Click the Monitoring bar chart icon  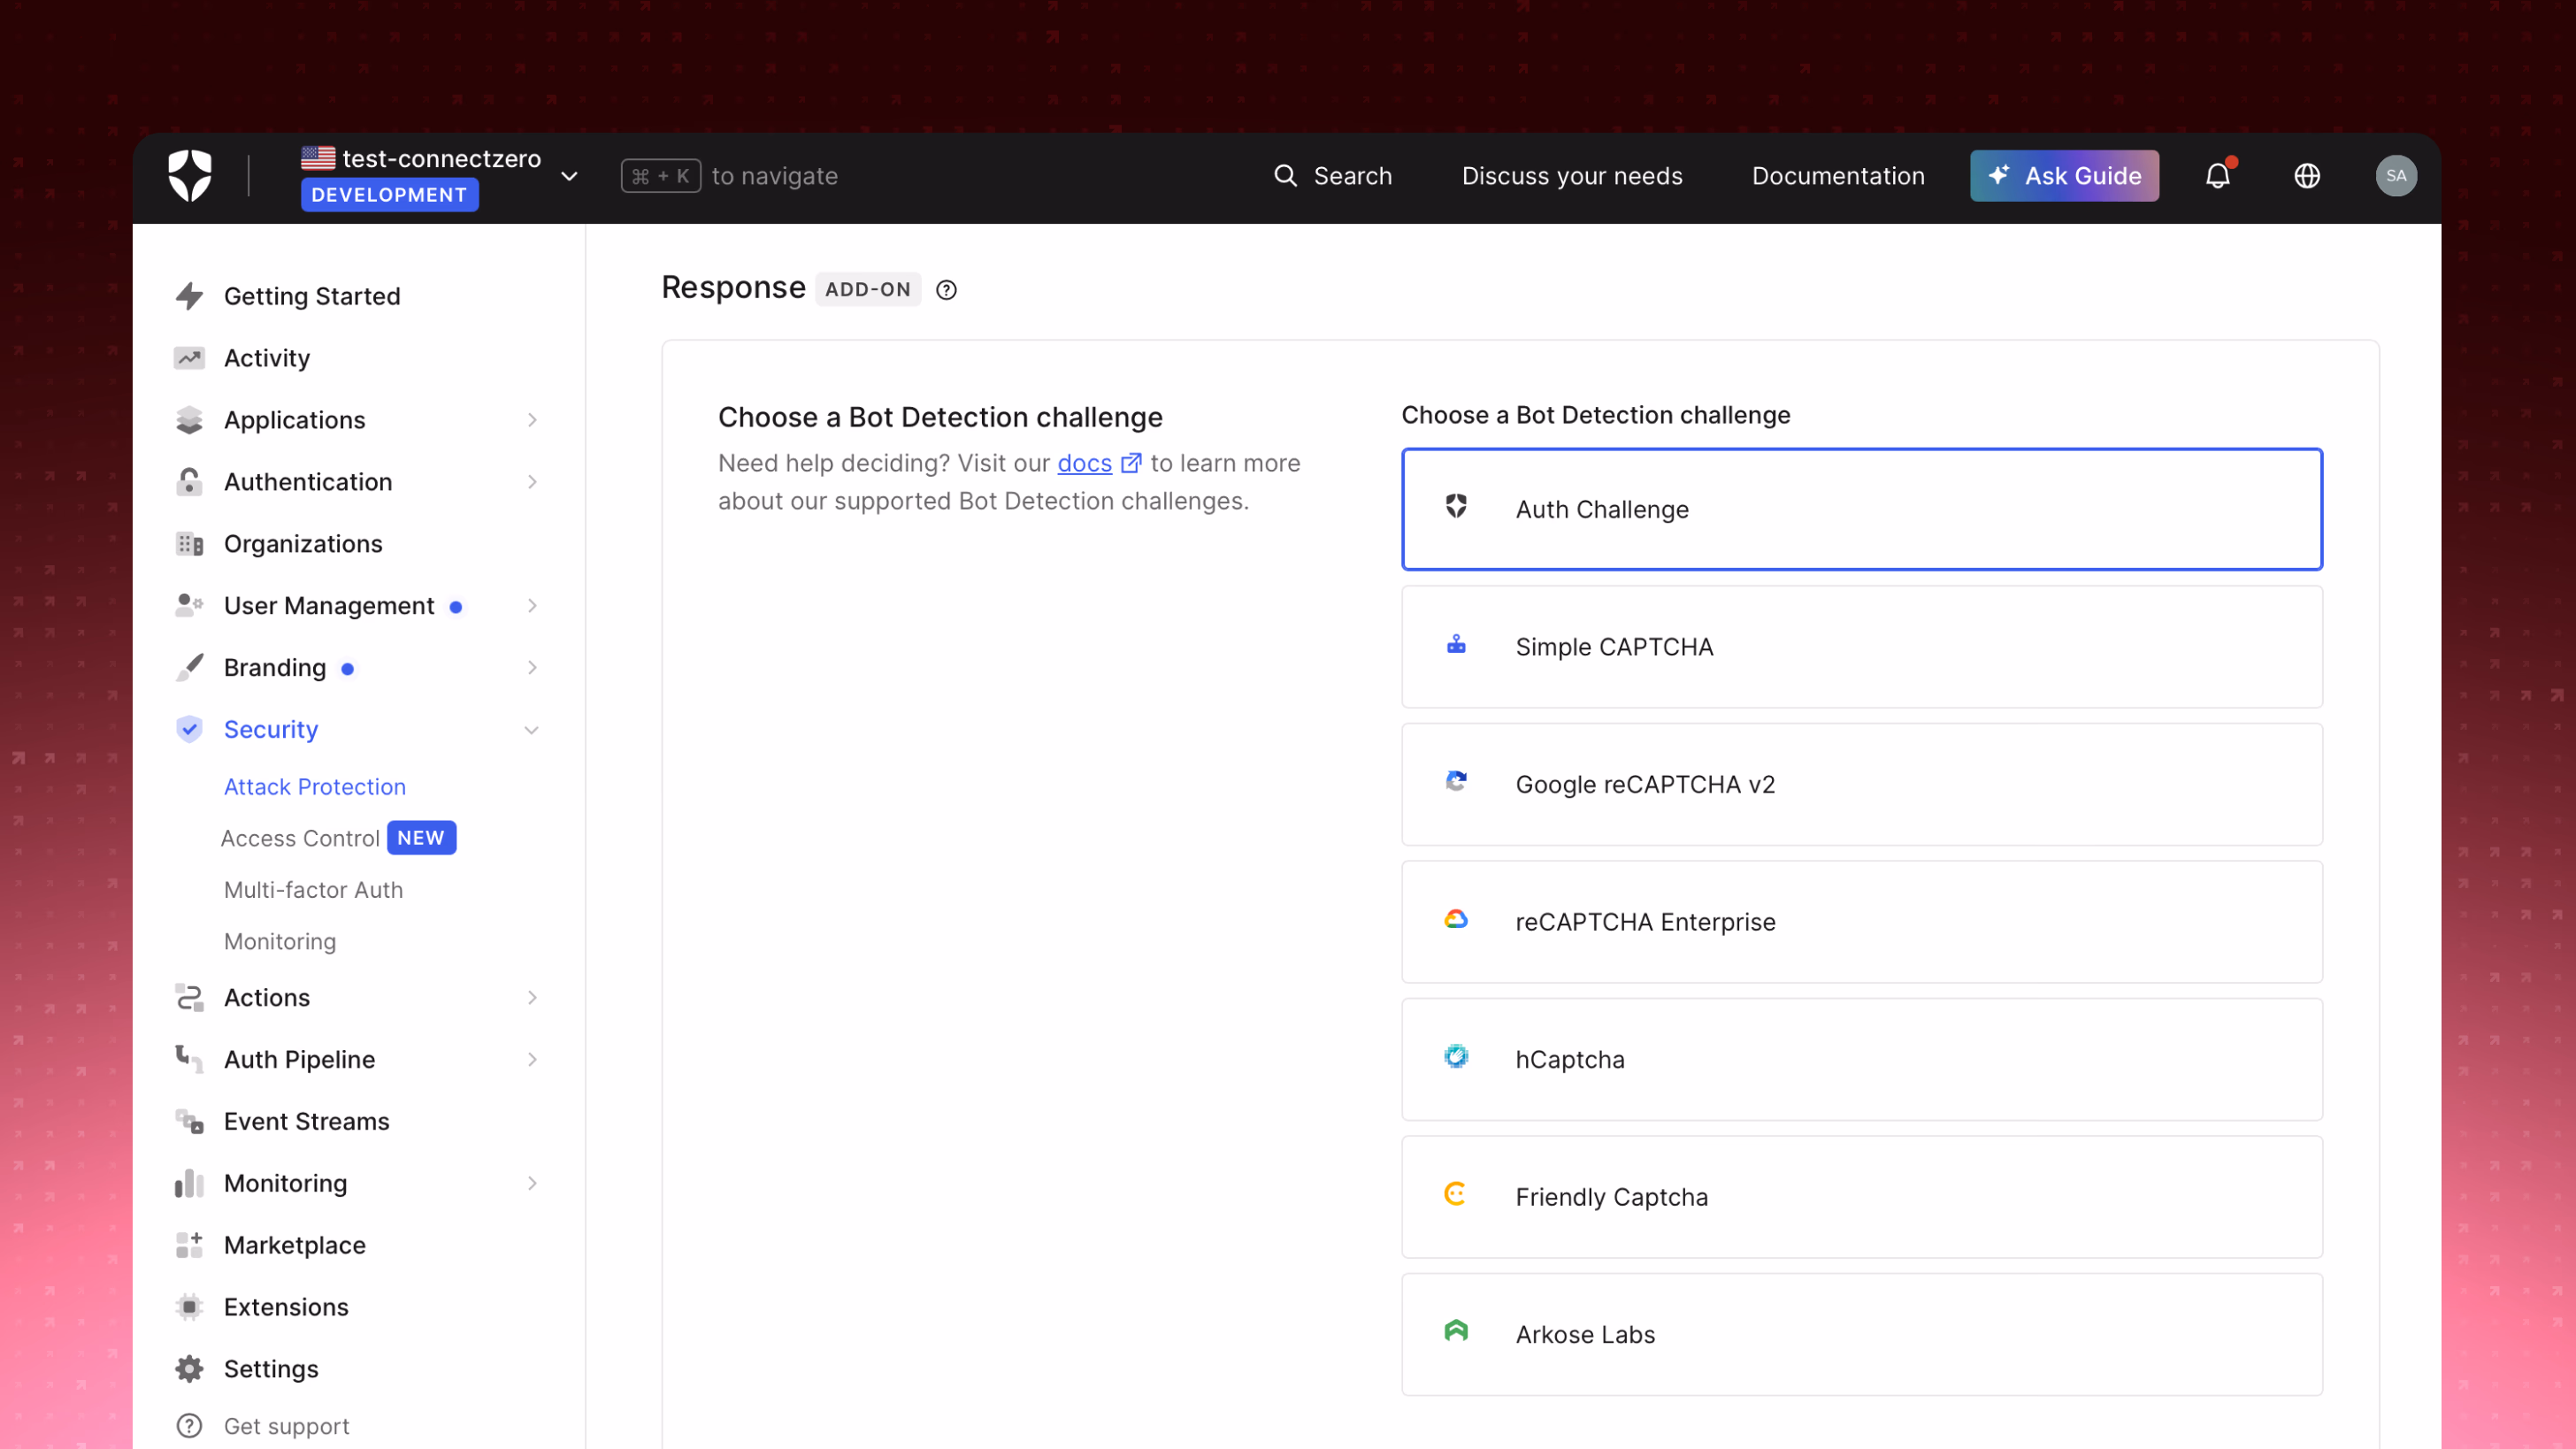click(x=189, y=1184)
